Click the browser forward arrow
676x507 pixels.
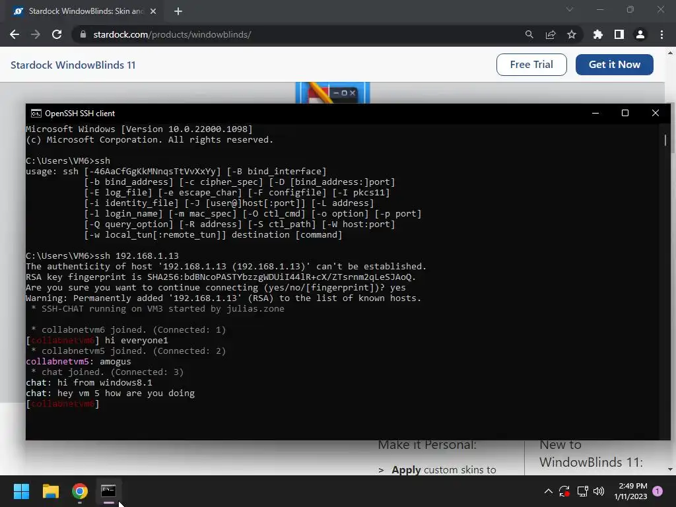pos(36,34)
